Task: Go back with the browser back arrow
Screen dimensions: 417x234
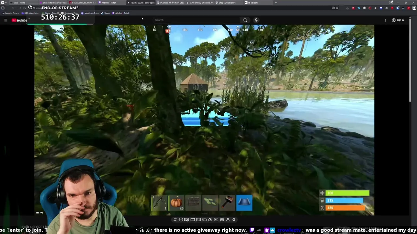Action: (14, 8)
